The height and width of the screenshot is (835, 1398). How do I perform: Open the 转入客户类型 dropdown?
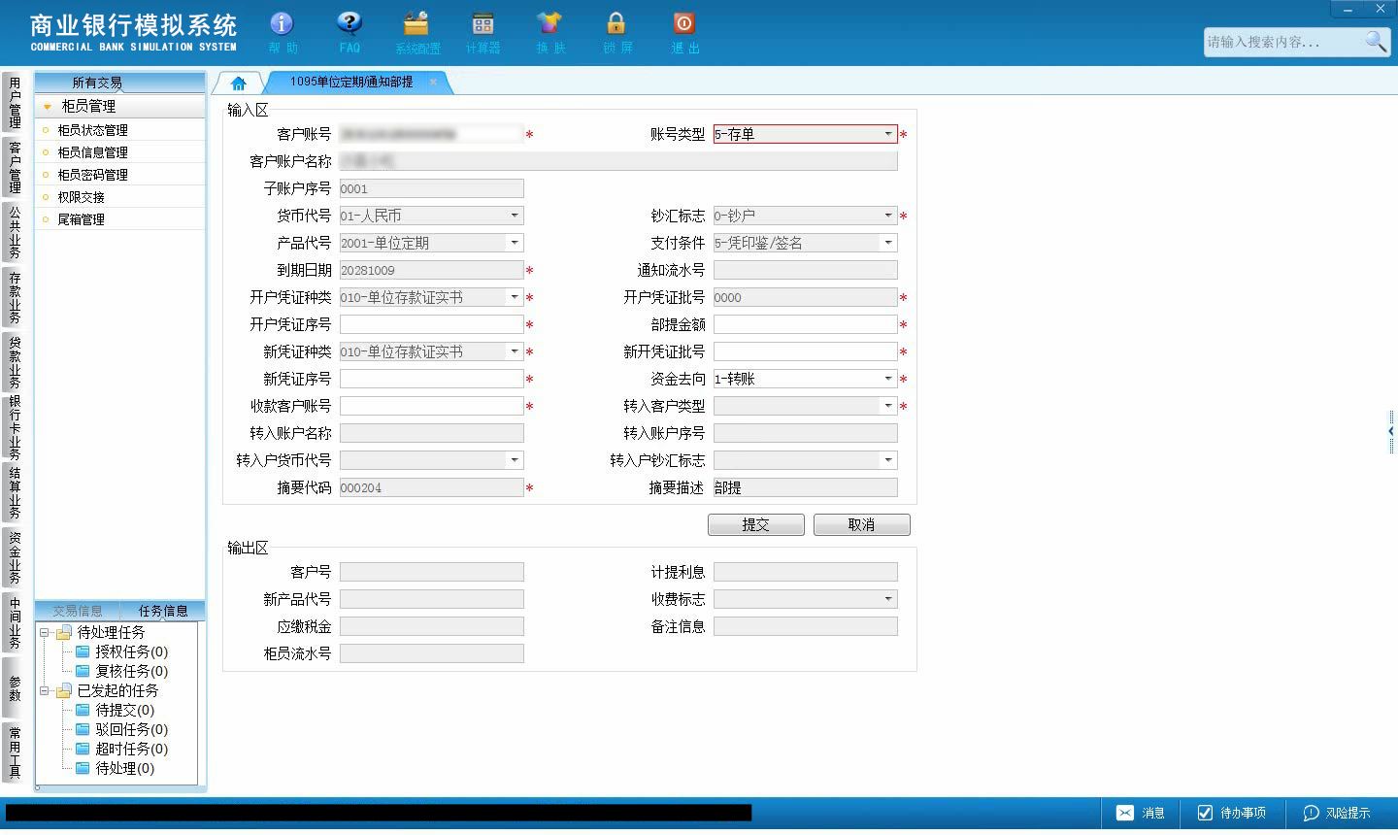tap(887, 406)
